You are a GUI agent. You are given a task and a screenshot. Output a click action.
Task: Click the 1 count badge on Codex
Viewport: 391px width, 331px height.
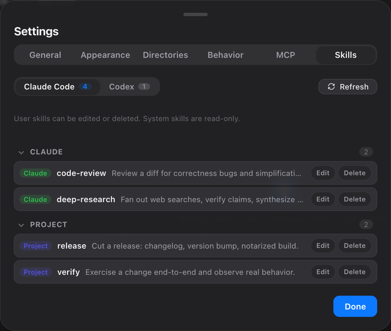coord(144,86)
